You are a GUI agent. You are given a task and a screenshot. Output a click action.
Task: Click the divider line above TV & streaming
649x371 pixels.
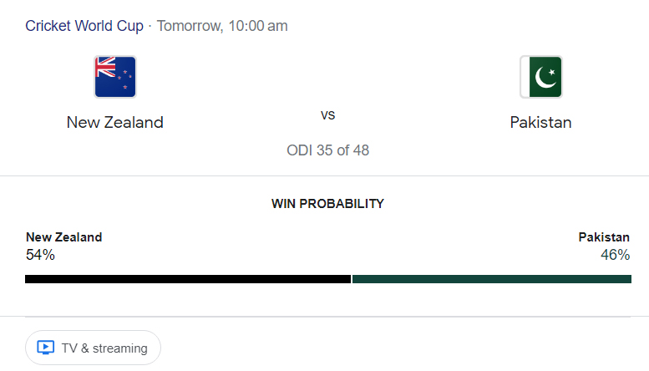click(x=327, y=317)
